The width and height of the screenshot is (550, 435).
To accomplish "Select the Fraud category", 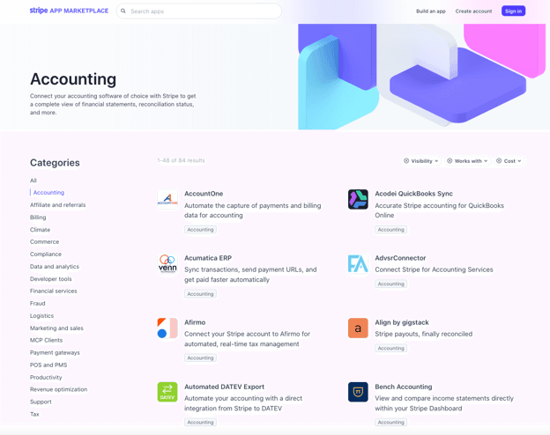I will (38, 303).
